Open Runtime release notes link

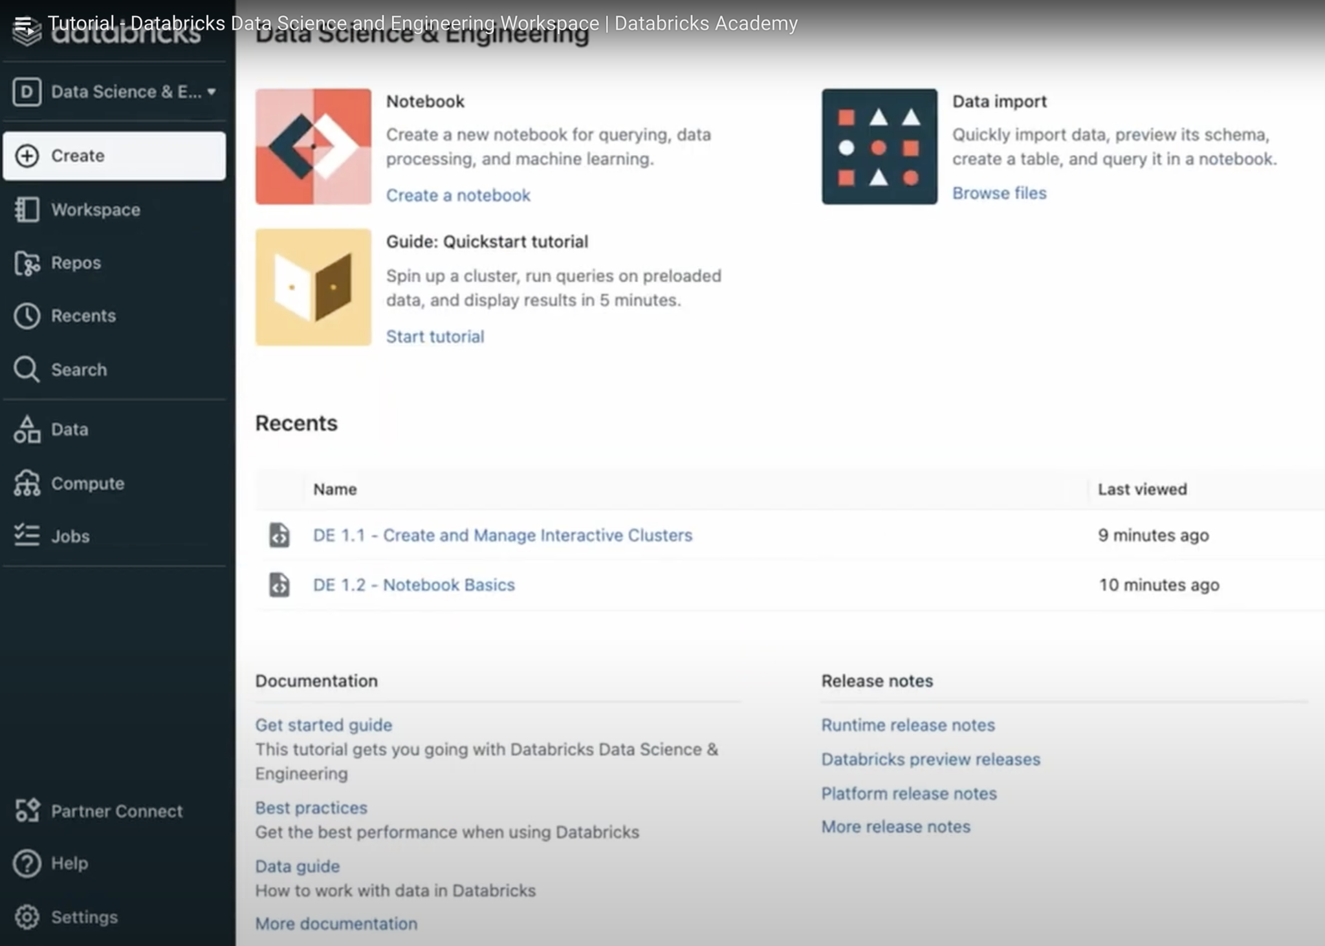point(907,725)
